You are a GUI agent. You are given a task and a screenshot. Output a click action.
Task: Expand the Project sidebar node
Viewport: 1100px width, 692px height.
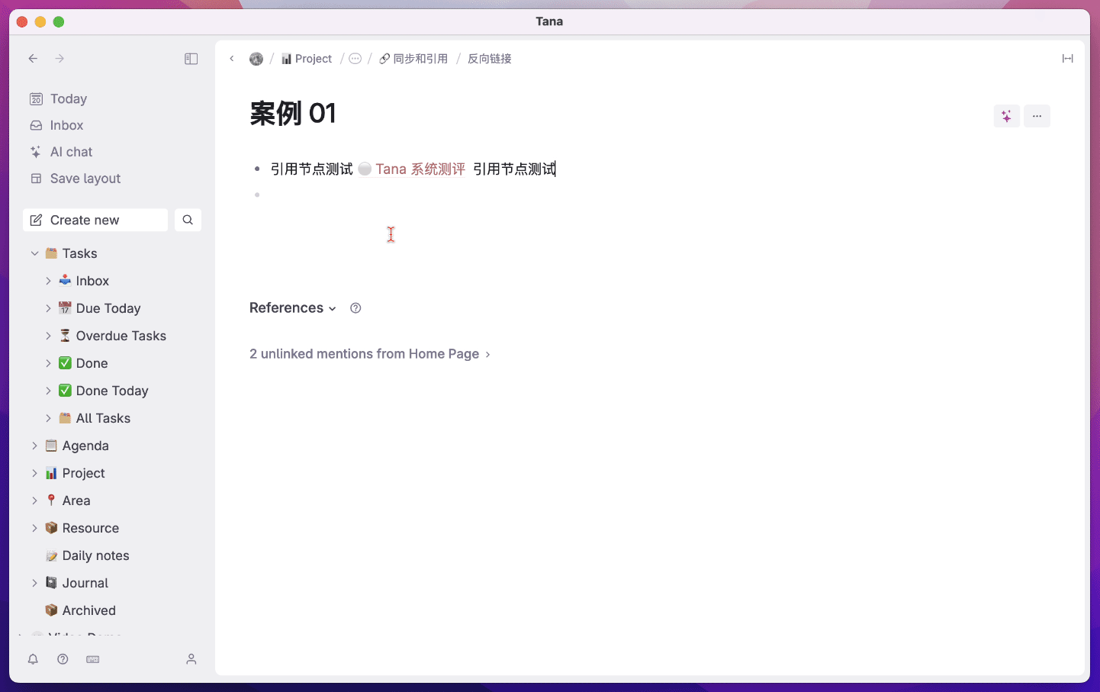pos(34,473)
